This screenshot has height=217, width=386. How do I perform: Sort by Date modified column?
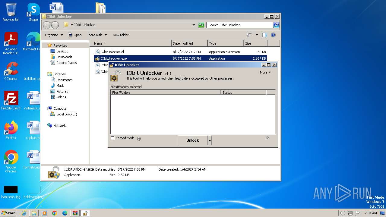(189, 43)
